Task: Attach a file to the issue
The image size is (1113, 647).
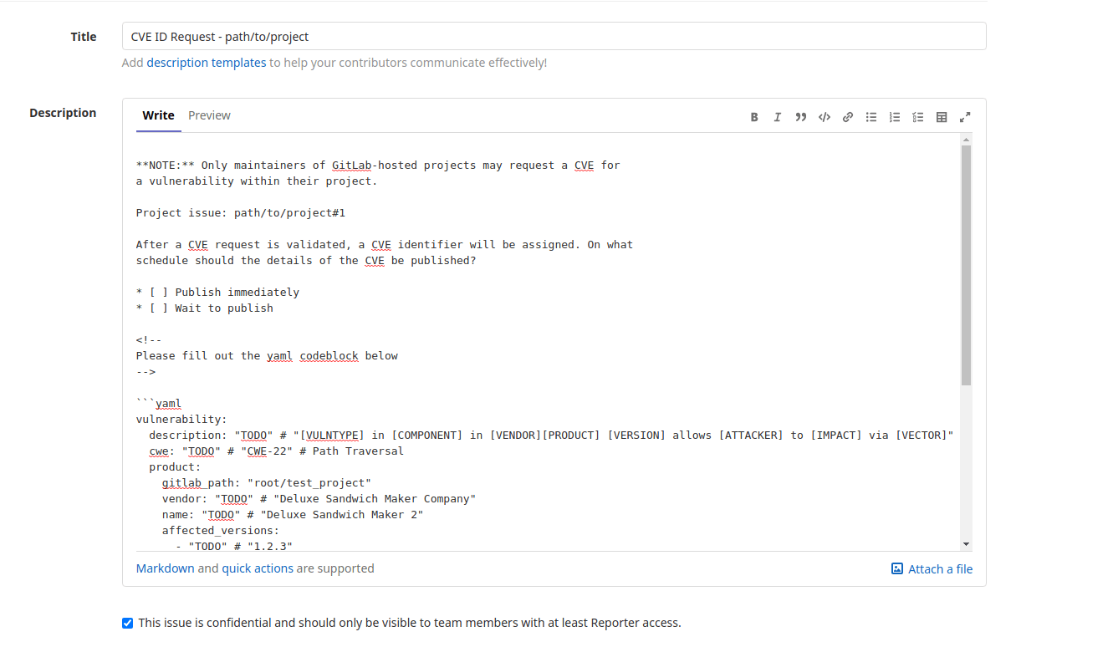Action: (932, 568)
